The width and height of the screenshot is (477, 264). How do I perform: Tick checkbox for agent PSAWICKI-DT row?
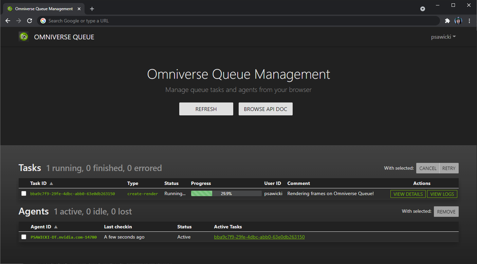click(24, 237)
